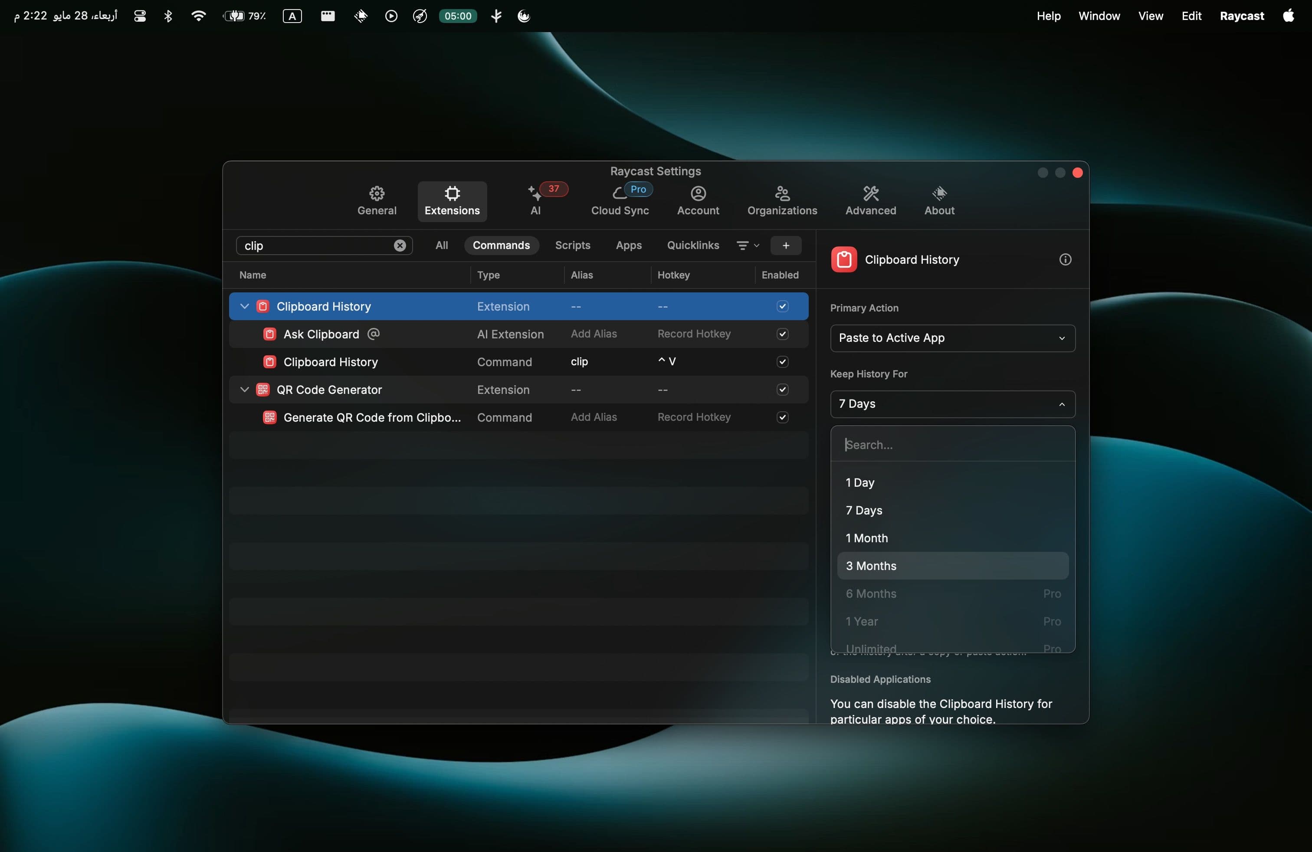
Task: Open the Window menu in menu bar
Action: pos(1099,16)
